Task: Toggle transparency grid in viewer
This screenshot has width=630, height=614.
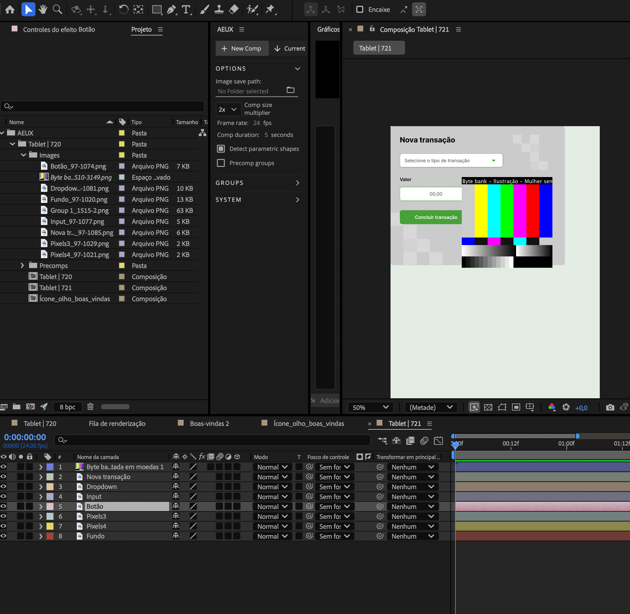Action: pyautogui.click(x=488, y=407)
